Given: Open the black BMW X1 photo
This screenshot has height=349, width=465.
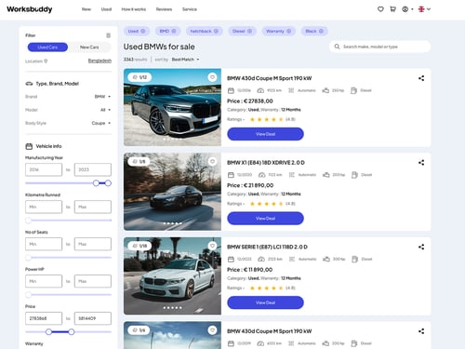Looking at the screenshot, I should coord(172,192).
